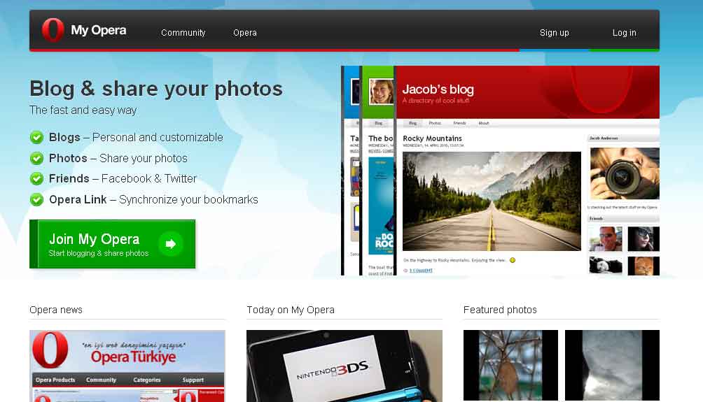Select the My Opera title text

[x=99, y=31]
